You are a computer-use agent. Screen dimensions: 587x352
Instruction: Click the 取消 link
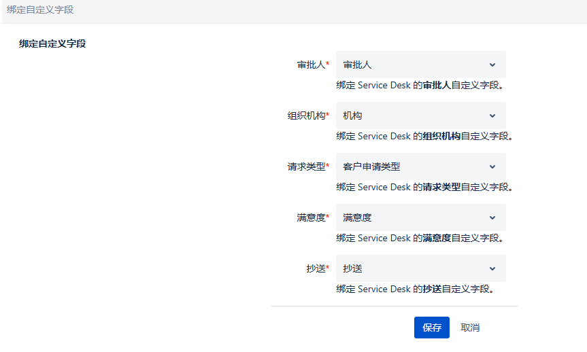(x=470, y=328)
